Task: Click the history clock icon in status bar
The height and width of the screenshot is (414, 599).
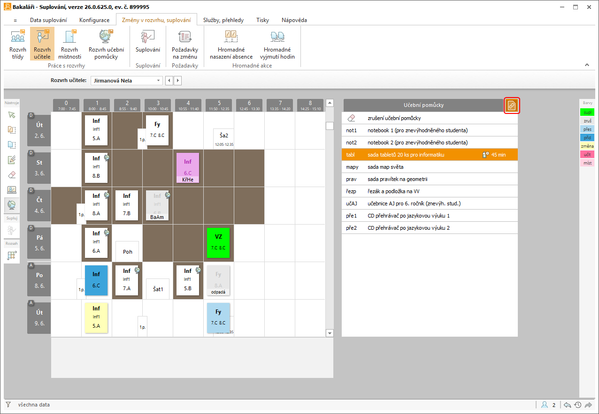Action: click(x=578, y=405)
